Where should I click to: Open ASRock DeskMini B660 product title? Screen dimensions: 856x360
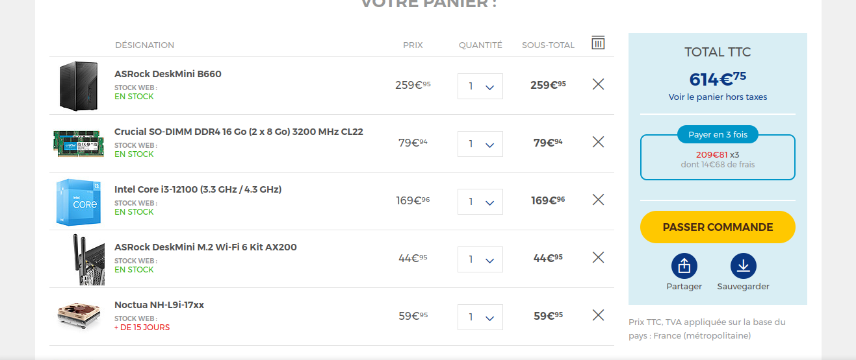point(168,74)
